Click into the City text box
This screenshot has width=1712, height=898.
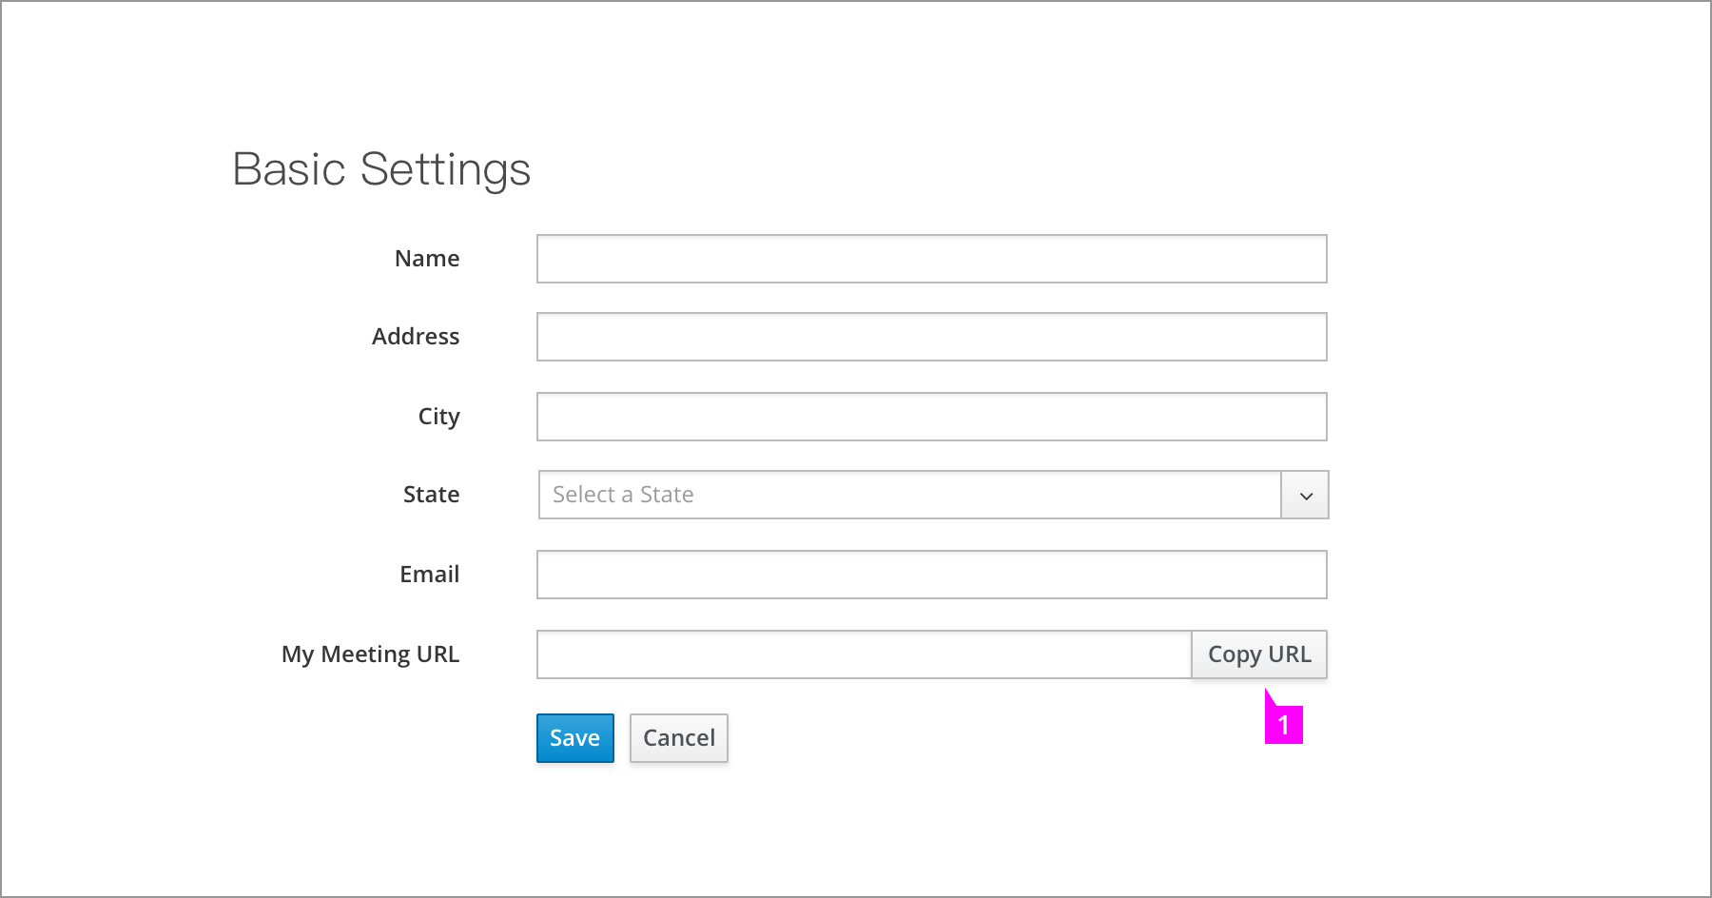(x=931, y=417)
